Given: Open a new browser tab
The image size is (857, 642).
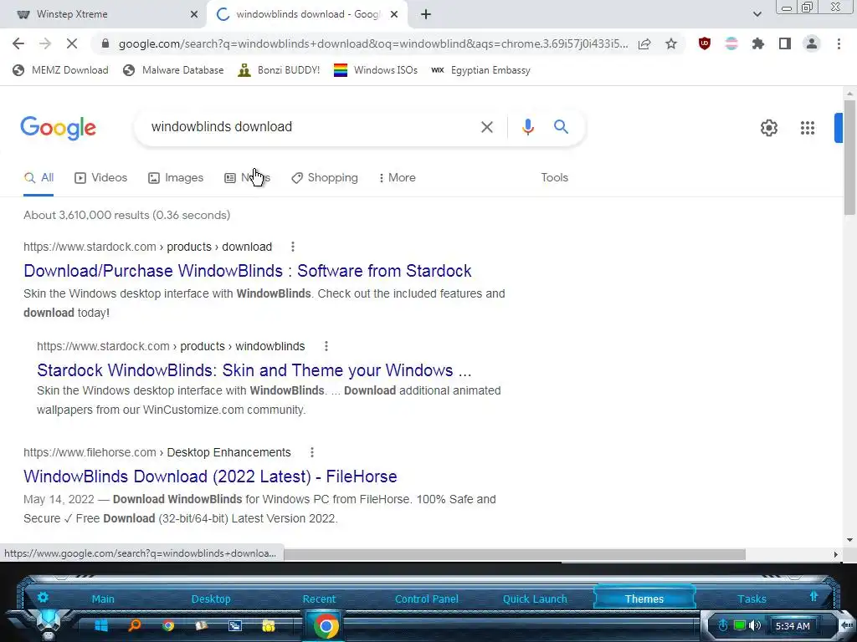Looking at the screenshot, I should [426, 14].
